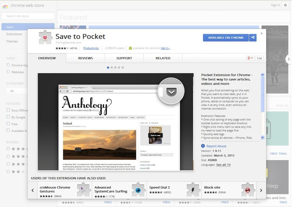
Task: Open the Related tab
Action: pyautogui.click(x=163, y=58)
